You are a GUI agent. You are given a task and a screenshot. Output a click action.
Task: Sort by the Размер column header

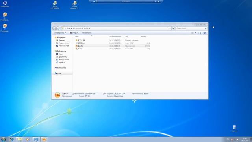tap(144, 37)
